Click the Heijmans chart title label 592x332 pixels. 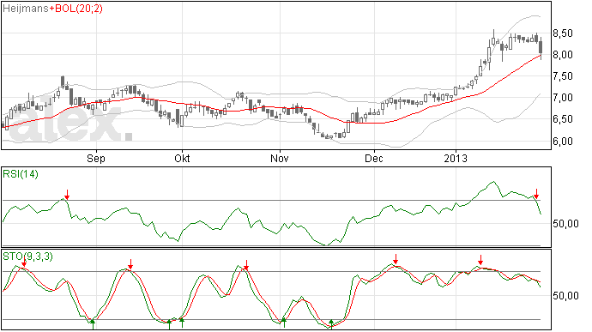tap(25, 9)
